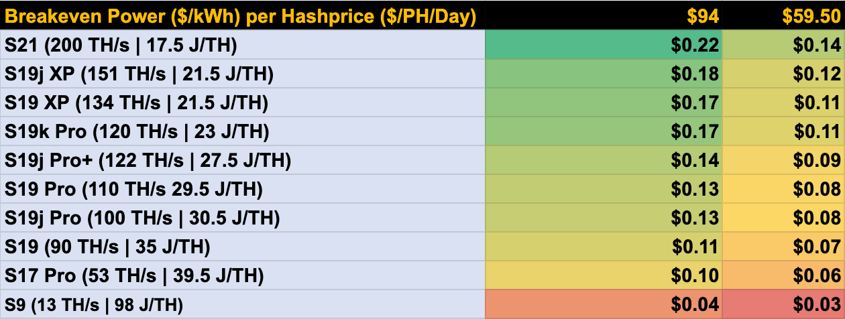845x319 pixels.
Task: Select the S21 (200 TH/s) row label
Action: (x=242, y=45)
